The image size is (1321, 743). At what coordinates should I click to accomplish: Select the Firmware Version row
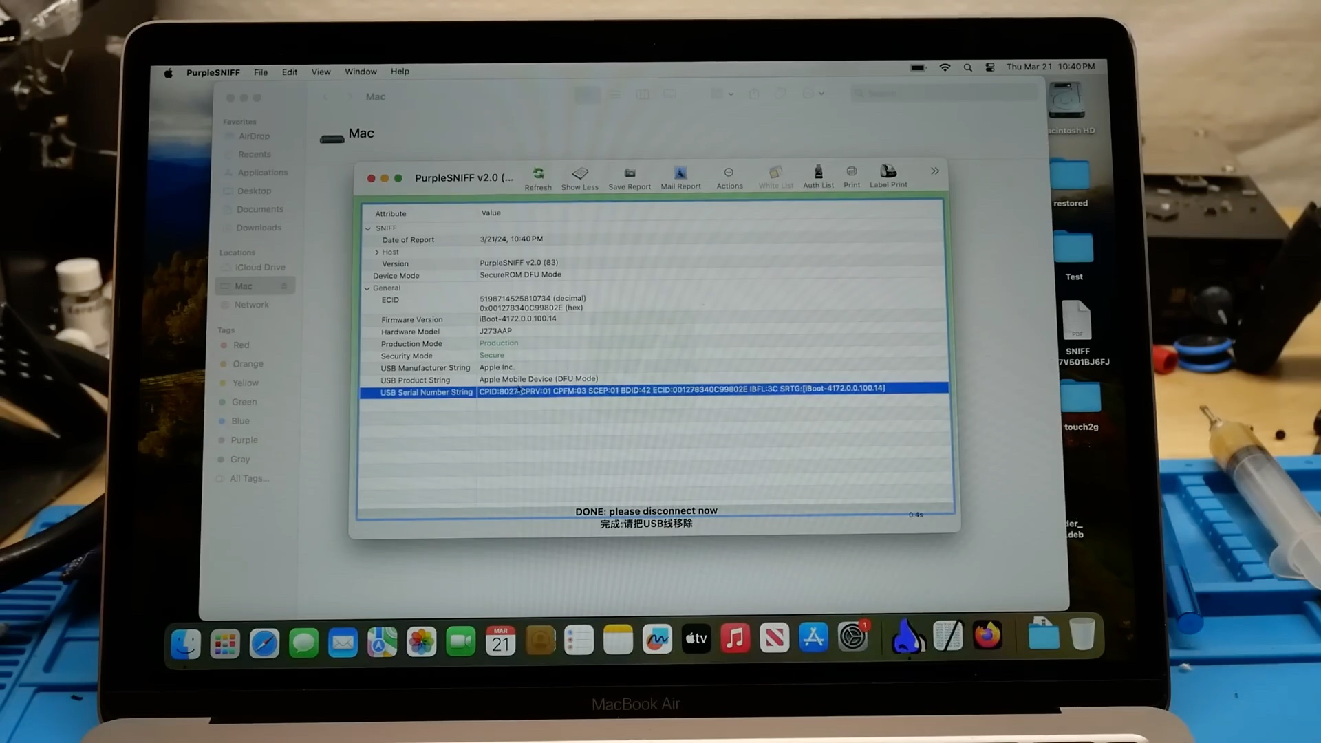click(x=654, y=319)
